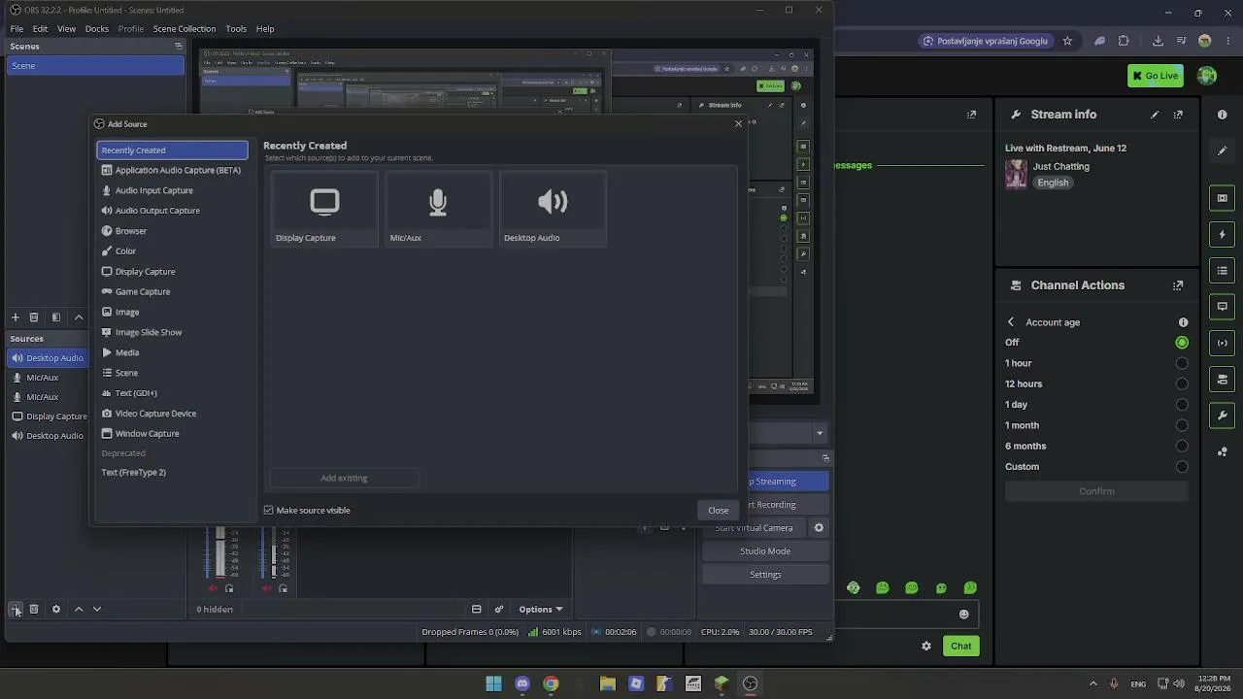Show hidden system tray icons

1092,683
